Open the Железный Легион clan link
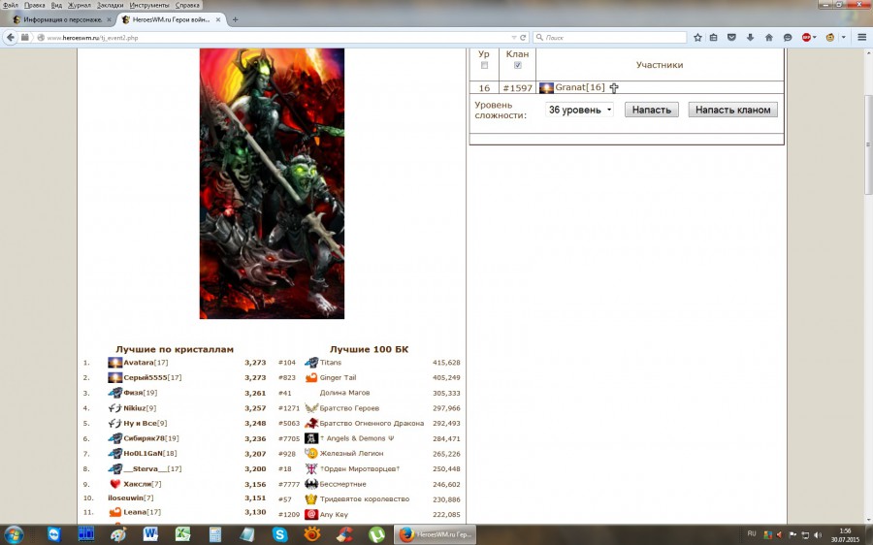Image resolution: width=873 pixels, height=545 pixels. click(351, 453)
